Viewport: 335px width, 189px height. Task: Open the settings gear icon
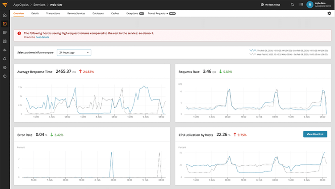click(329, 13)
